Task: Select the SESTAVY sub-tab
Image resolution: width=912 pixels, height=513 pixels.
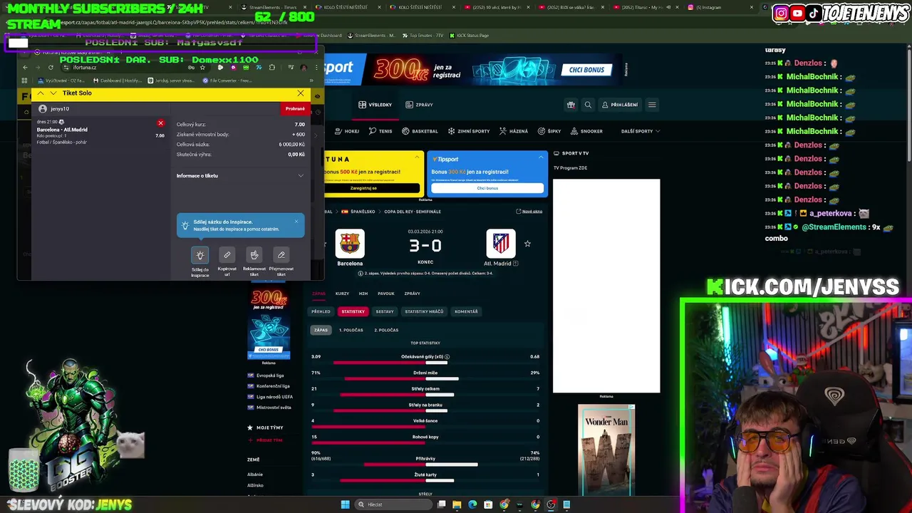Action: point(385,311)
